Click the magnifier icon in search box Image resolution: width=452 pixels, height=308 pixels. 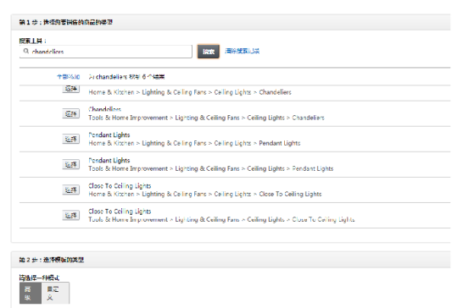pos(26,51)
